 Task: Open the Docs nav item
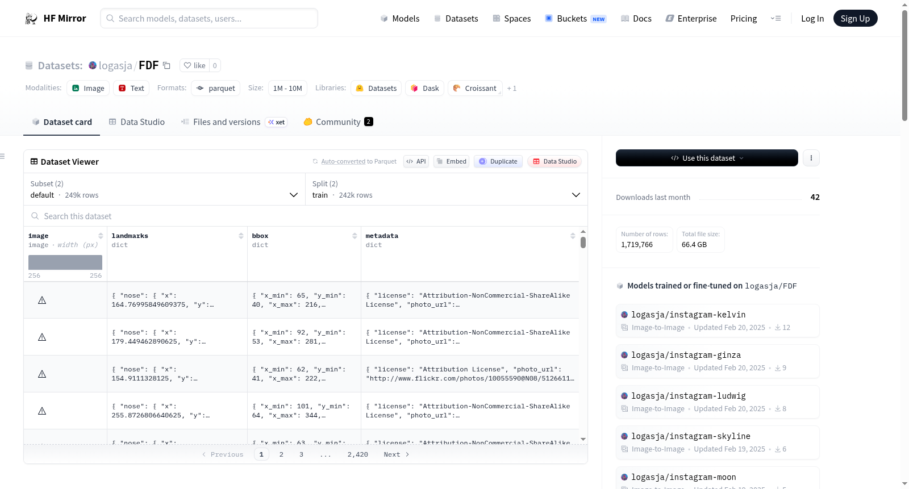tap(636, 19)
